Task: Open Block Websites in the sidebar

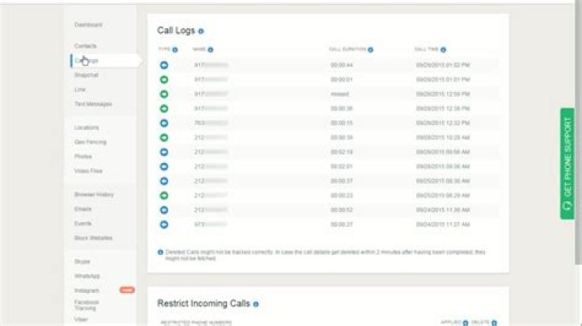Action: point(93,238)
